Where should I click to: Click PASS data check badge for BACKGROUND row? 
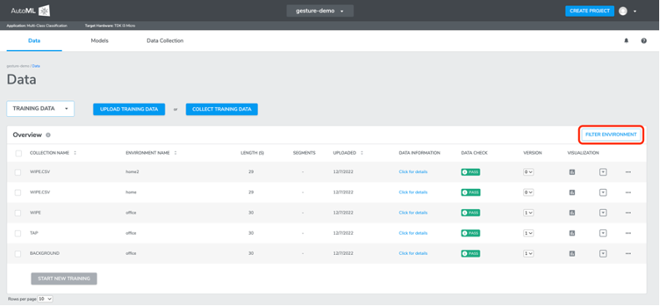point(470,253)
